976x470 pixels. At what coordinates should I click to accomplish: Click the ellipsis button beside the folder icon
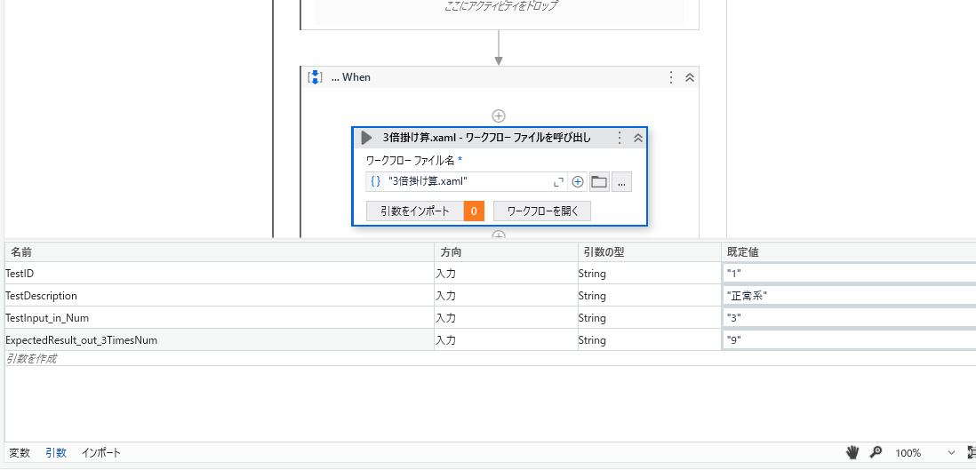pos(622,182)
